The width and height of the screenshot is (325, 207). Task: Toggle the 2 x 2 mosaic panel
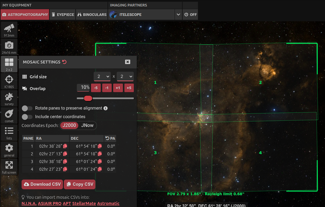point(9,64)
